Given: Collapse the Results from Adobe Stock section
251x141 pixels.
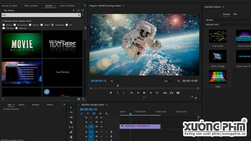Looking at the screenshot, I should (3, 21).
